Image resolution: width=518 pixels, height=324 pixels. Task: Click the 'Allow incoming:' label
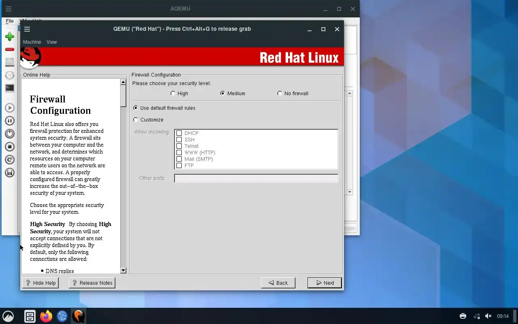152,132
